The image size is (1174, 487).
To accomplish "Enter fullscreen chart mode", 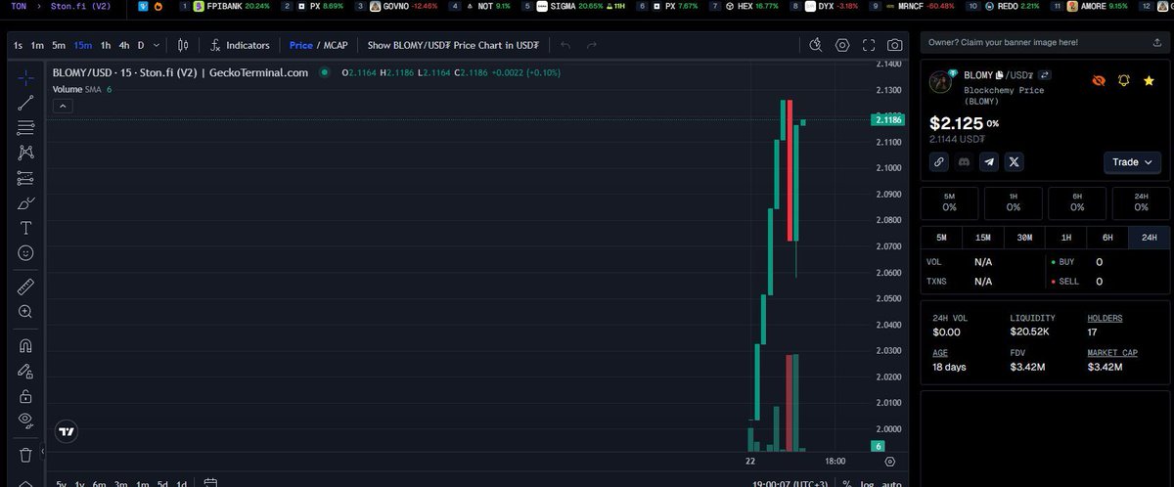I will 869,45.
